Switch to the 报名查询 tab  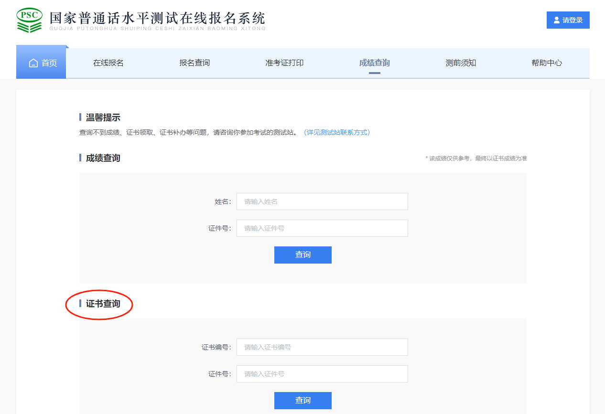(x=194, y=63)
